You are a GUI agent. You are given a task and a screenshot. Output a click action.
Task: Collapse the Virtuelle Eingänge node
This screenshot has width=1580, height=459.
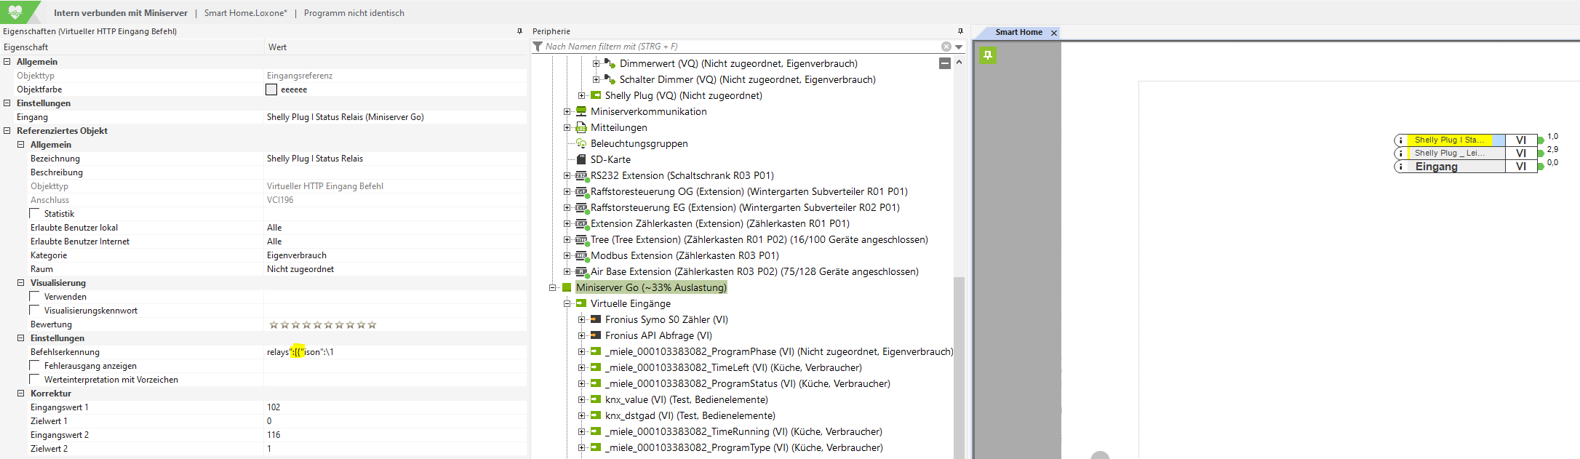[x=567, y=303]
